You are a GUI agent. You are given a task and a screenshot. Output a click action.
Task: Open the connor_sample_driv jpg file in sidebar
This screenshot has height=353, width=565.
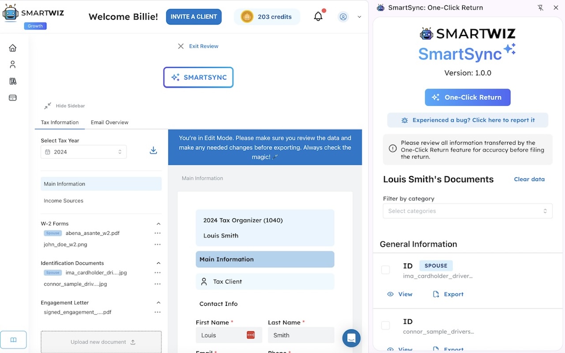[75, 284]
